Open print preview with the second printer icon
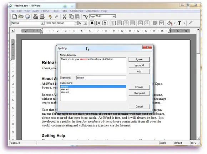 pos(42,16)
